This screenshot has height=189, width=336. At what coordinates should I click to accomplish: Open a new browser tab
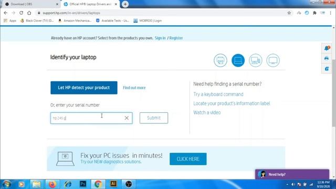click(125, 4)
